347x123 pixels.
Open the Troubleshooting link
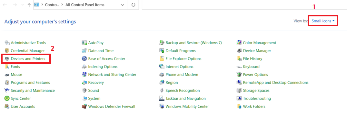point(257,98)
